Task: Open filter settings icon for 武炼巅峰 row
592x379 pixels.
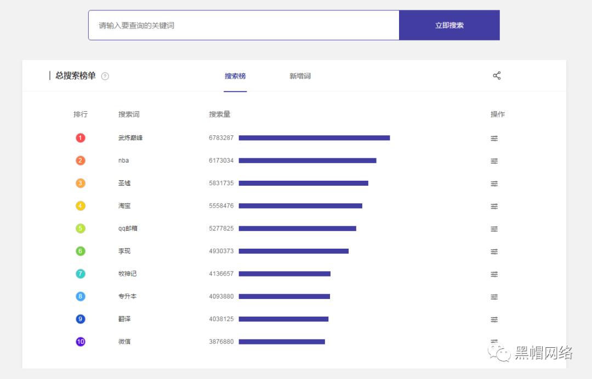Action: click(494, 138)
